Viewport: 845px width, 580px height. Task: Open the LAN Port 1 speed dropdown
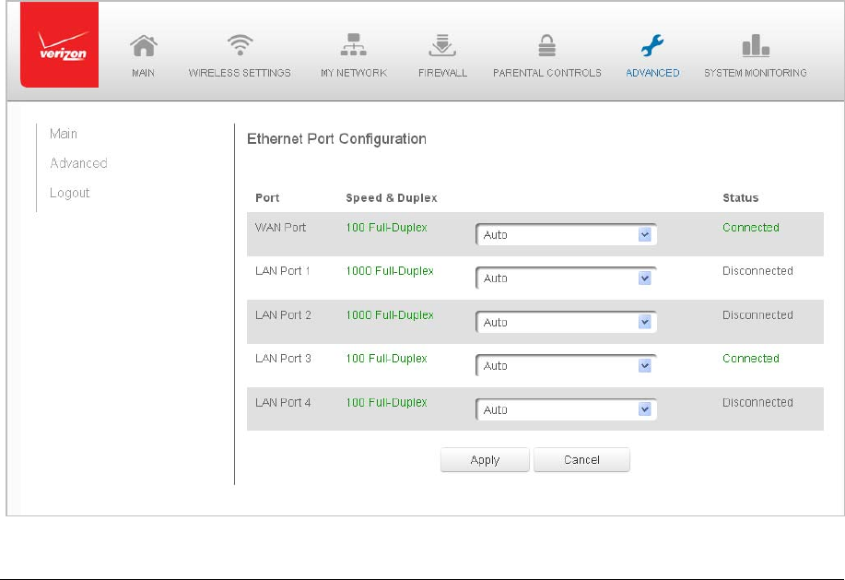pyautogui.click(x=566, y=278)
